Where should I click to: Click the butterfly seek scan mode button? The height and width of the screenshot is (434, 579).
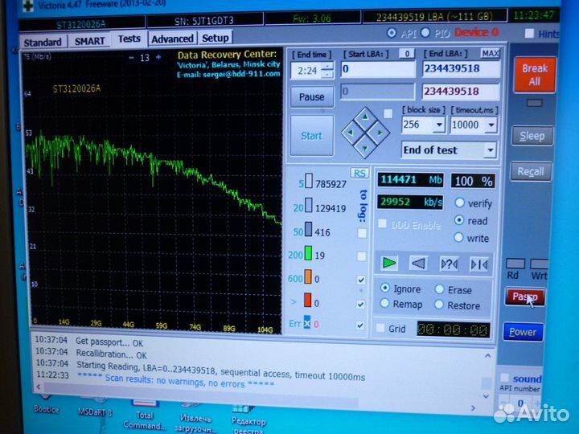pyautogui.click(x=479, y=264)
